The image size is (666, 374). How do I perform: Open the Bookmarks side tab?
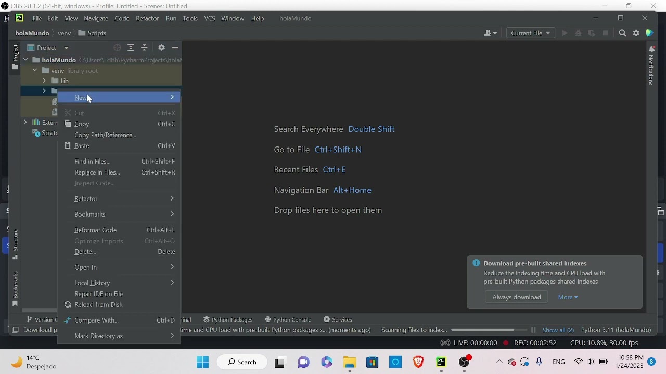15,289
